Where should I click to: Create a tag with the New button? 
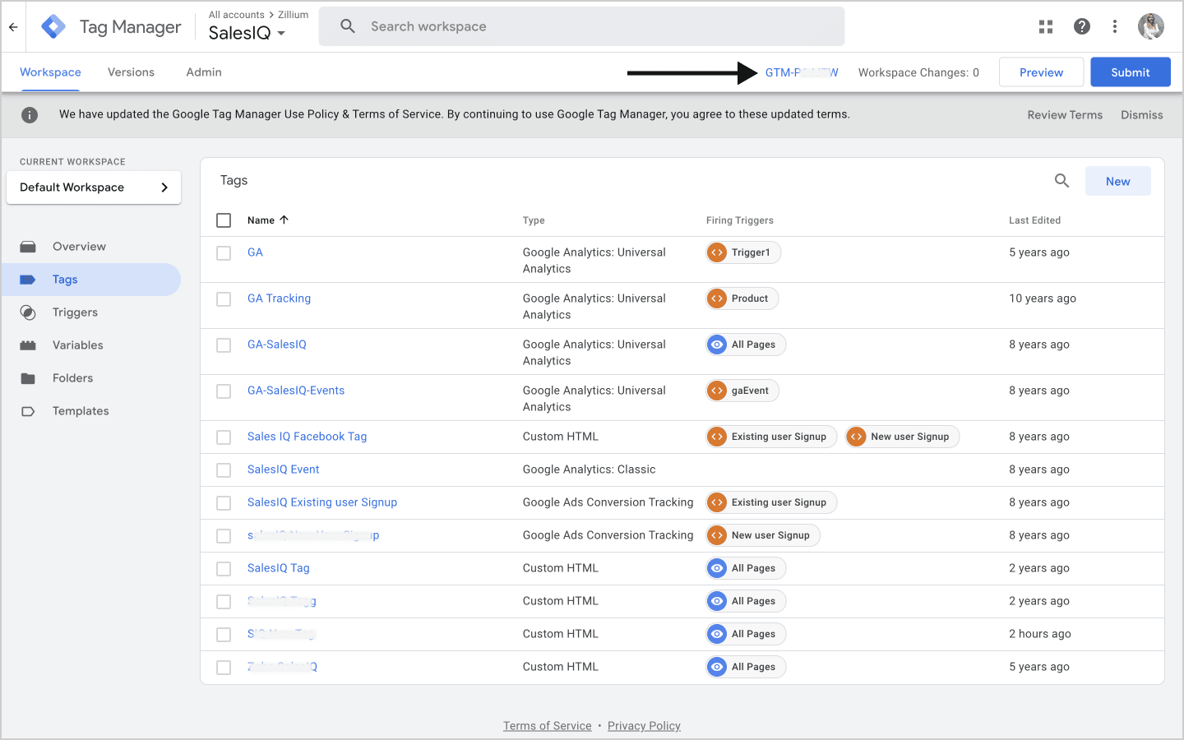1117,181
